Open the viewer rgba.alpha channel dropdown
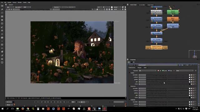The height and width of the screenshot is (112, 200). [18, 7]
